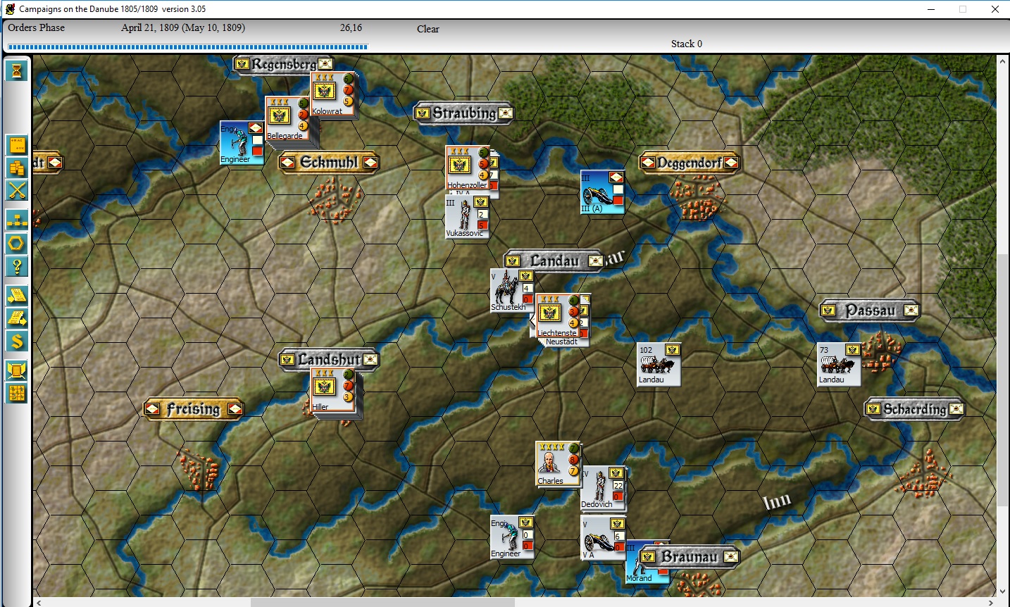Viewport: 1010px width, 607px height.
Task: Select the Vukassovic infantry counter
Action: 468,216
